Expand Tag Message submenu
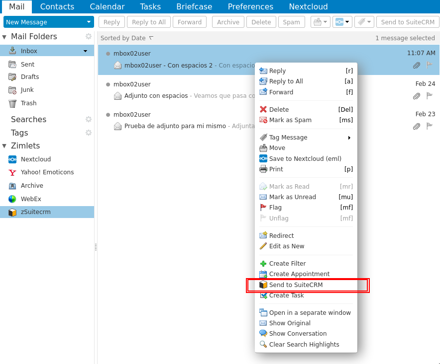Screen dimensions: 440x364 tap(349, 138)
